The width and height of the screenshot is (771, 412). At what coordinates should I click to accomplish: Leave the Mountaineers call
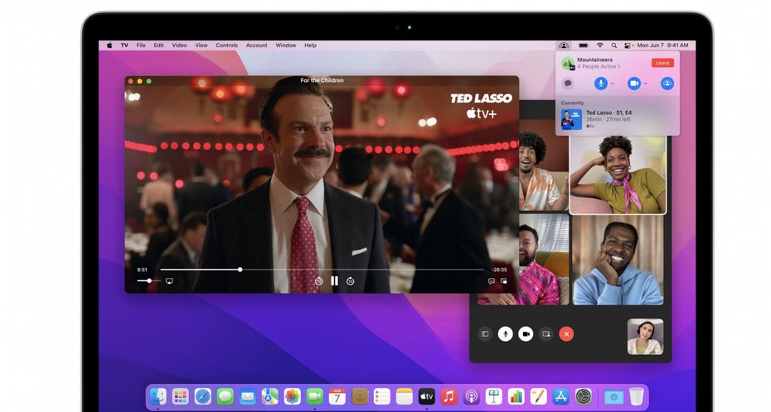662,63
